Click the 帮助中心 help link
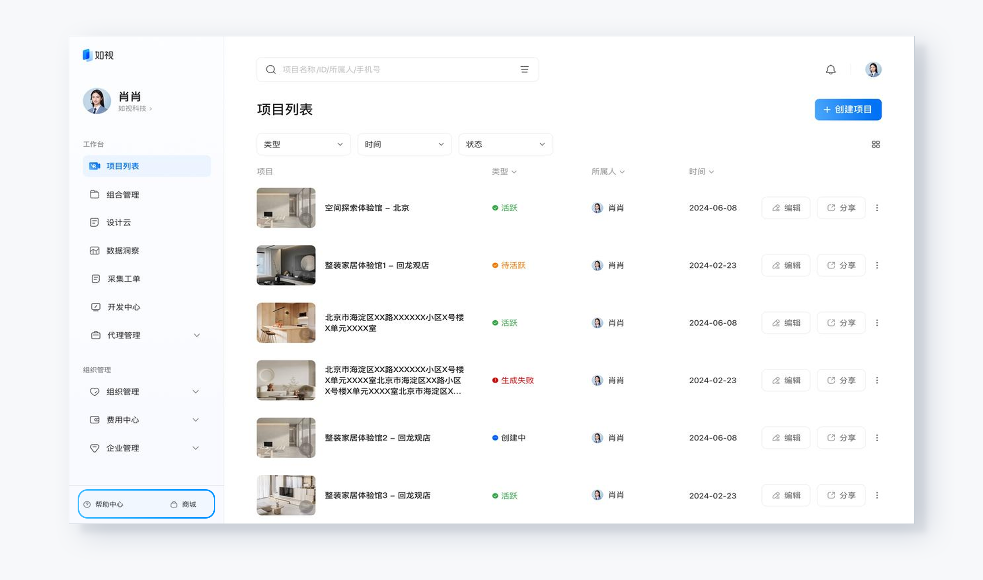Screen dimensions: 983x580 [x=104, y=504]
